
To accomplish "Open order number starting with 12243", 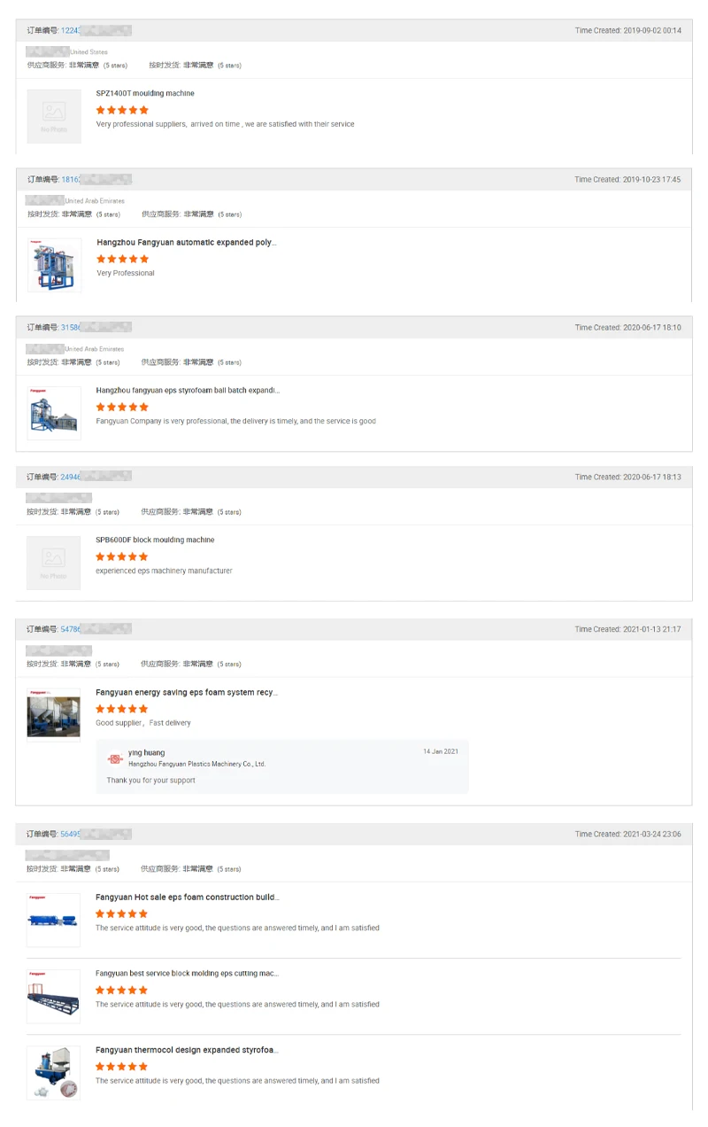I will (71, 31).
